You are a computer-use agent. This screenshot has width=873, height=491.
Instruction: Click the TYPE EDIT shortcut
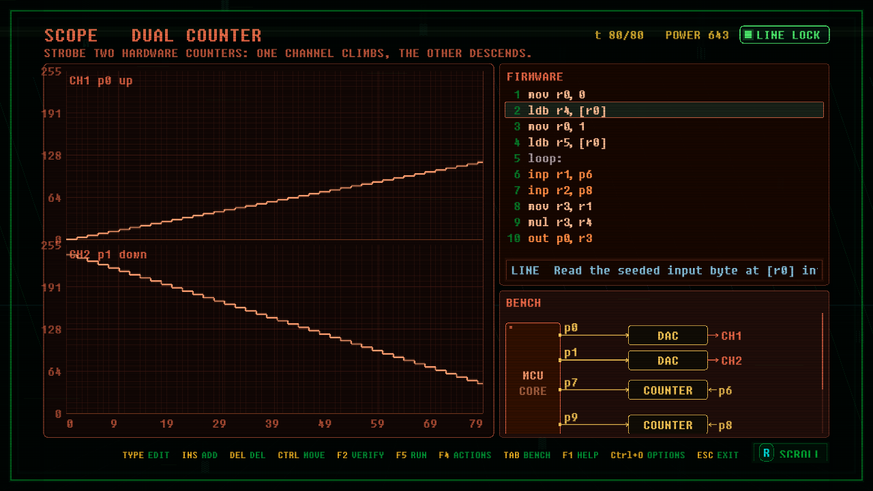[x=146, y=455]
